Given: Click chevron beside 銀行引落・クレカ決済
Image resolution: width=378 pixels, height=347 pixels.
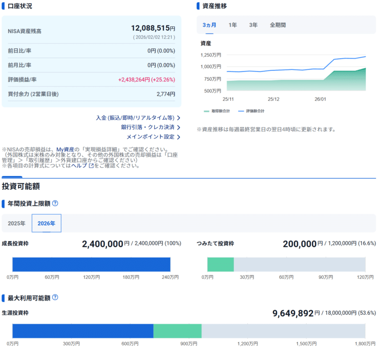Looking at the screenshot, I should click(x=179, y=127).
